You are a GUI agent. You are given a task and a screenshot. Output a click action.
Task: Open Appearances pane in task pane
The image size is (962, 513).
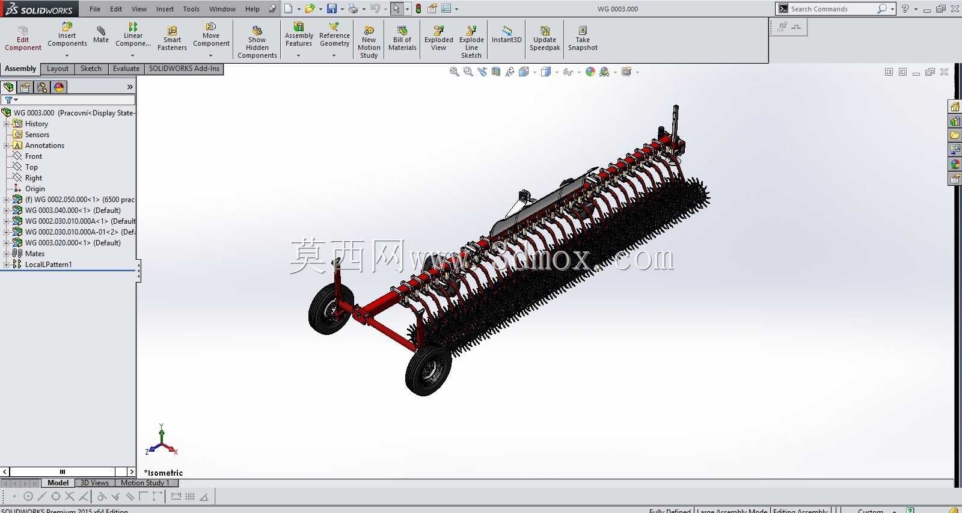pyautogui.click(x=955, y=164)
